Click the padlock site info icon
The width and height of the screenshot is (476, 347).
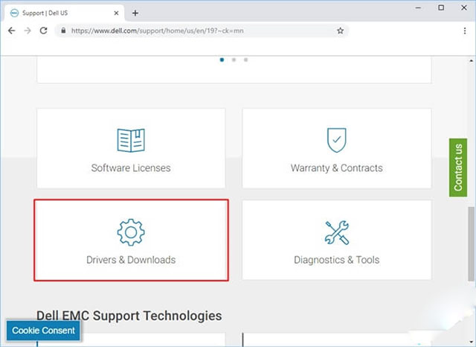(x=63, y=31)
